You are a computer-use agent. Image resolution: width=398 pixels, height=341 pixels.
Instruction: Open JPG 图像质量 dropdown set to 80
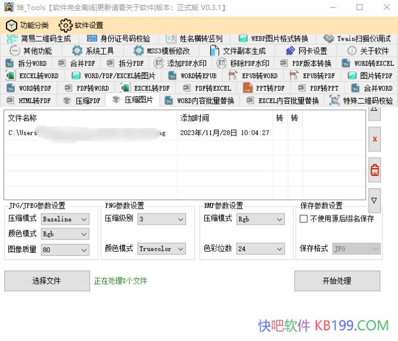[x=64, y=249]
